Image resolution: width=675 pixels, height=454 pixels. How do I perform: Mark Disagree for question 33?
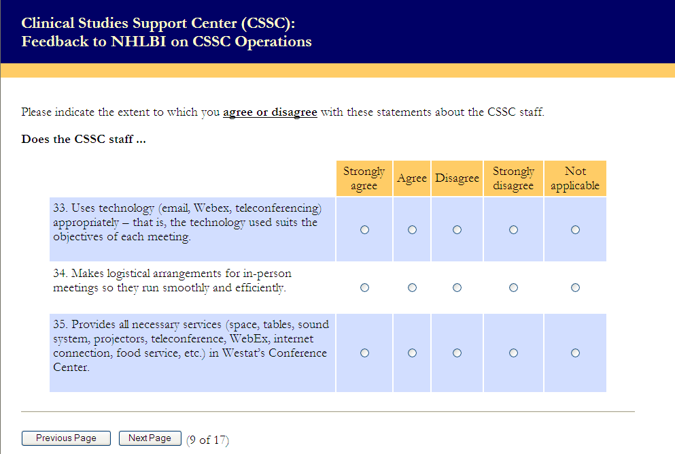457,230
